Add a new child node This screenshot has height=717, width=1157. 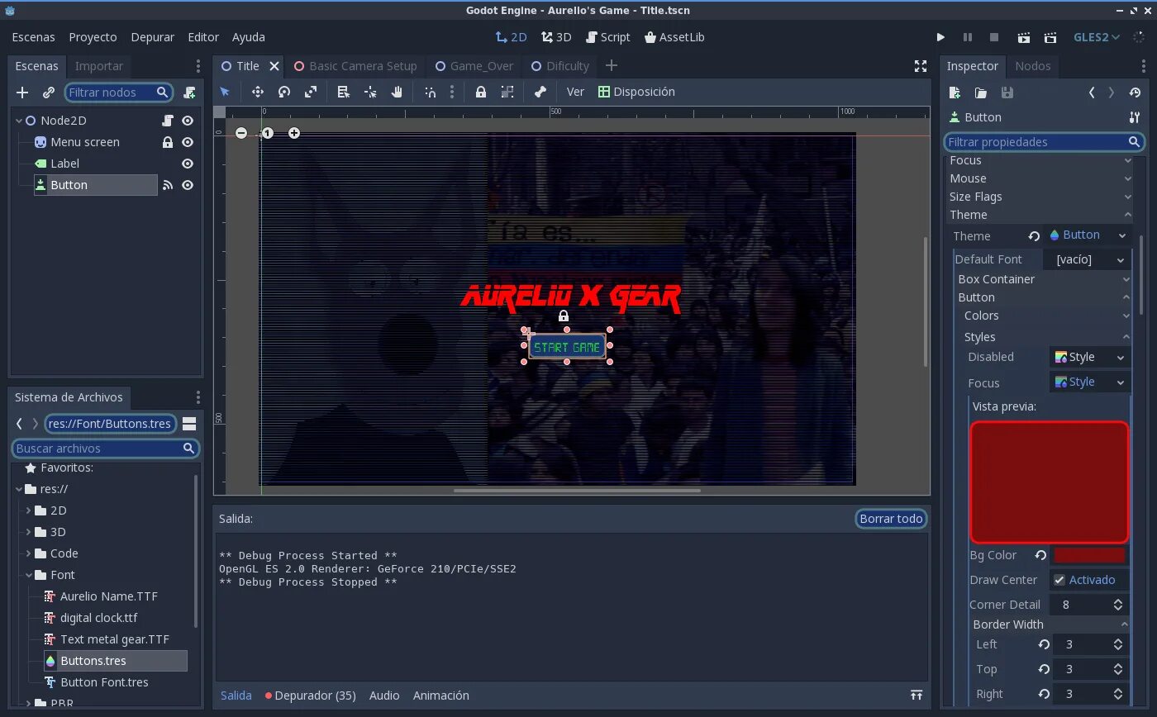22,93
